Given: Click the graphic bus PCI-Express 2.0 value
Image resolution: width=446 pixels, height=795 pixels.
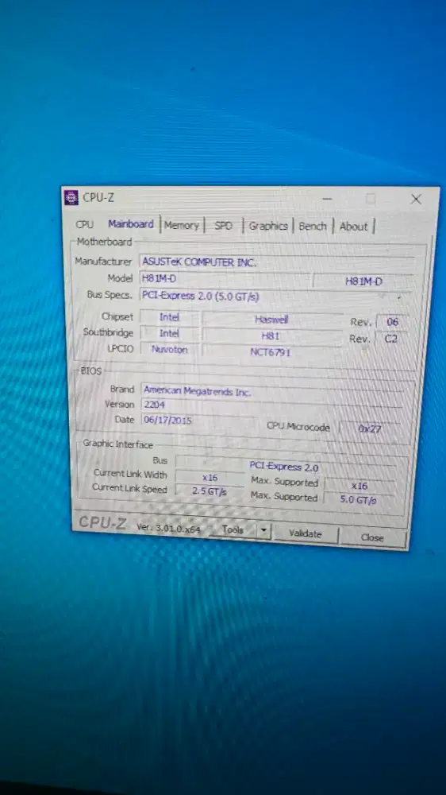Looking at the screenshot, I should pyautogui.click(x=285, y=465).
